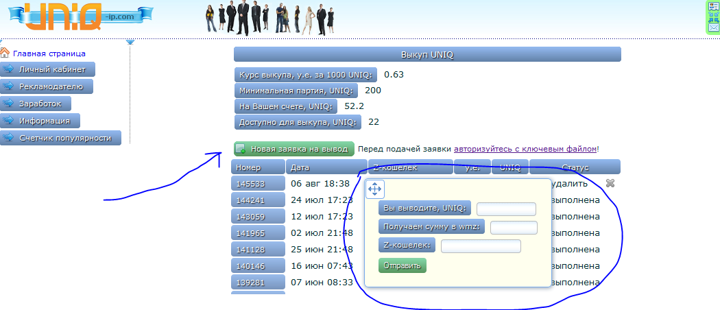Select request number 140146

click(x=258, y=265)
